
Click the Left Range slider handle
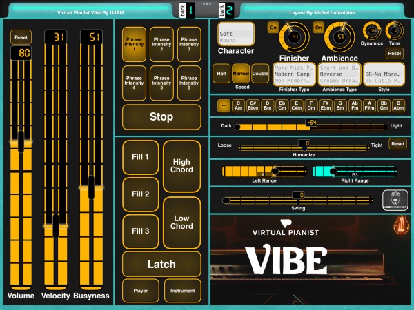[275, 172]
